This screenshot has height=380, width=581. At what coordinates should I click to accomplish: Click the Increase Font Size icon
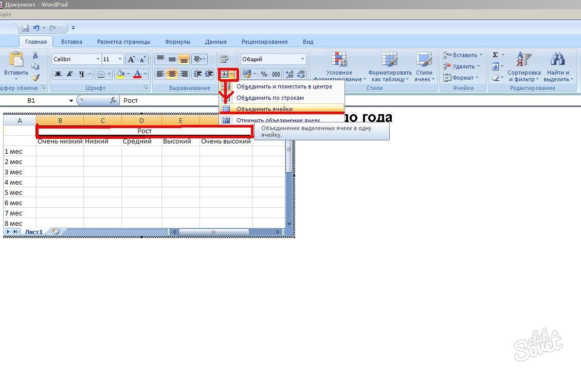(132, 59)
